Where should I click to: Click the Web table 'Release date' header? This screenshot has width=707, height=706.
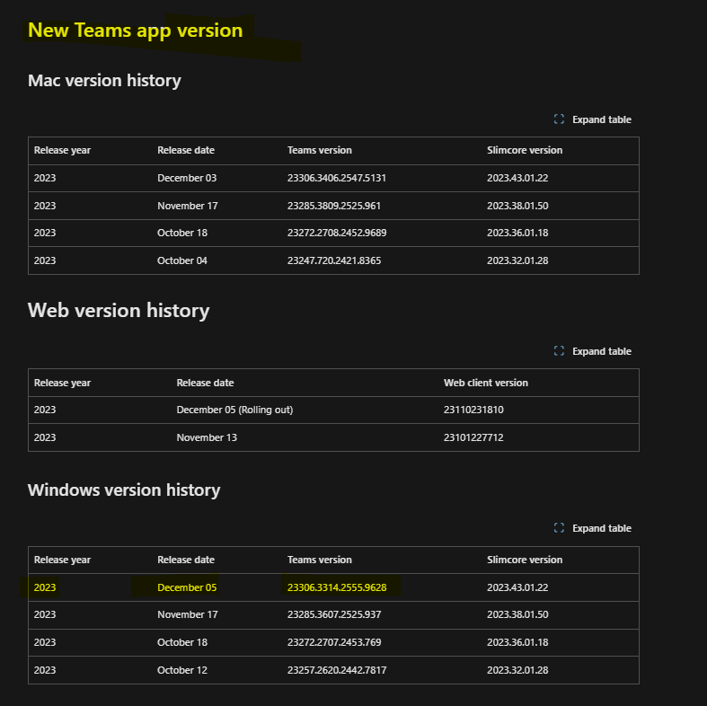(x=205, y=383)
